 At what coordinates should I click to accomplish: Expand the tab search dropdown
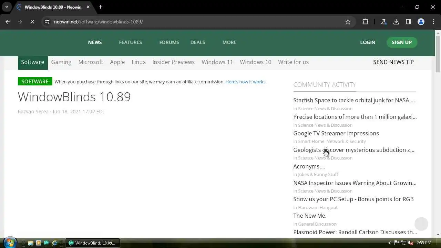tap(7, 7)
